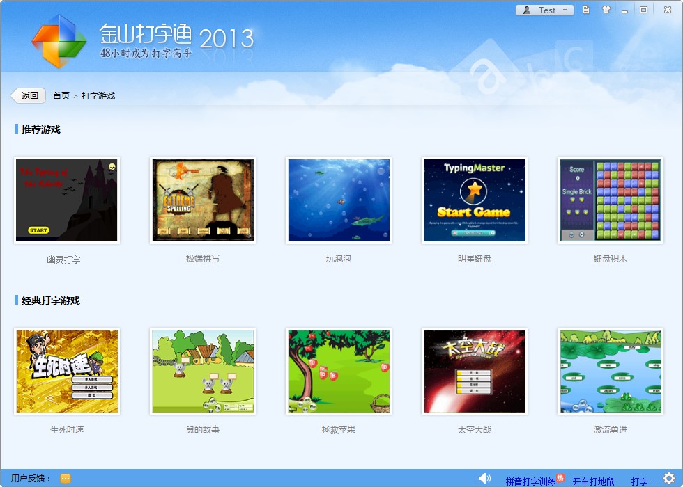This screenshot has width=683, height=487.
Task: Toggle the sound speaker icon
Action: pyautogui.click(x=484, y=479)
